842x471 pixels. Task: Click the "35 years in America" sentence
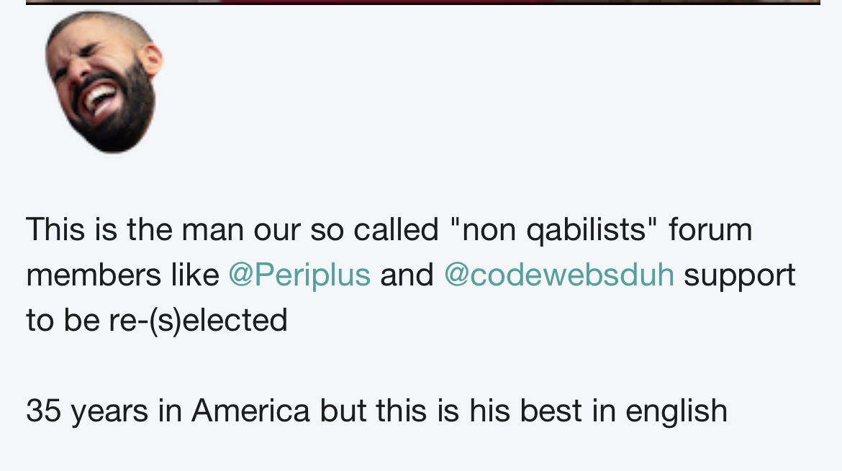click(x=168, y=411)
